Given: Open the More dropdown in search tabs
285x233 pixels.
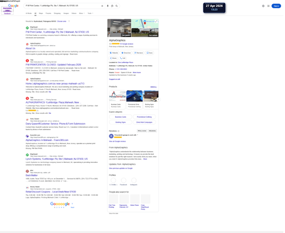Looking at the screenshot, I should (x=82, y=13).
